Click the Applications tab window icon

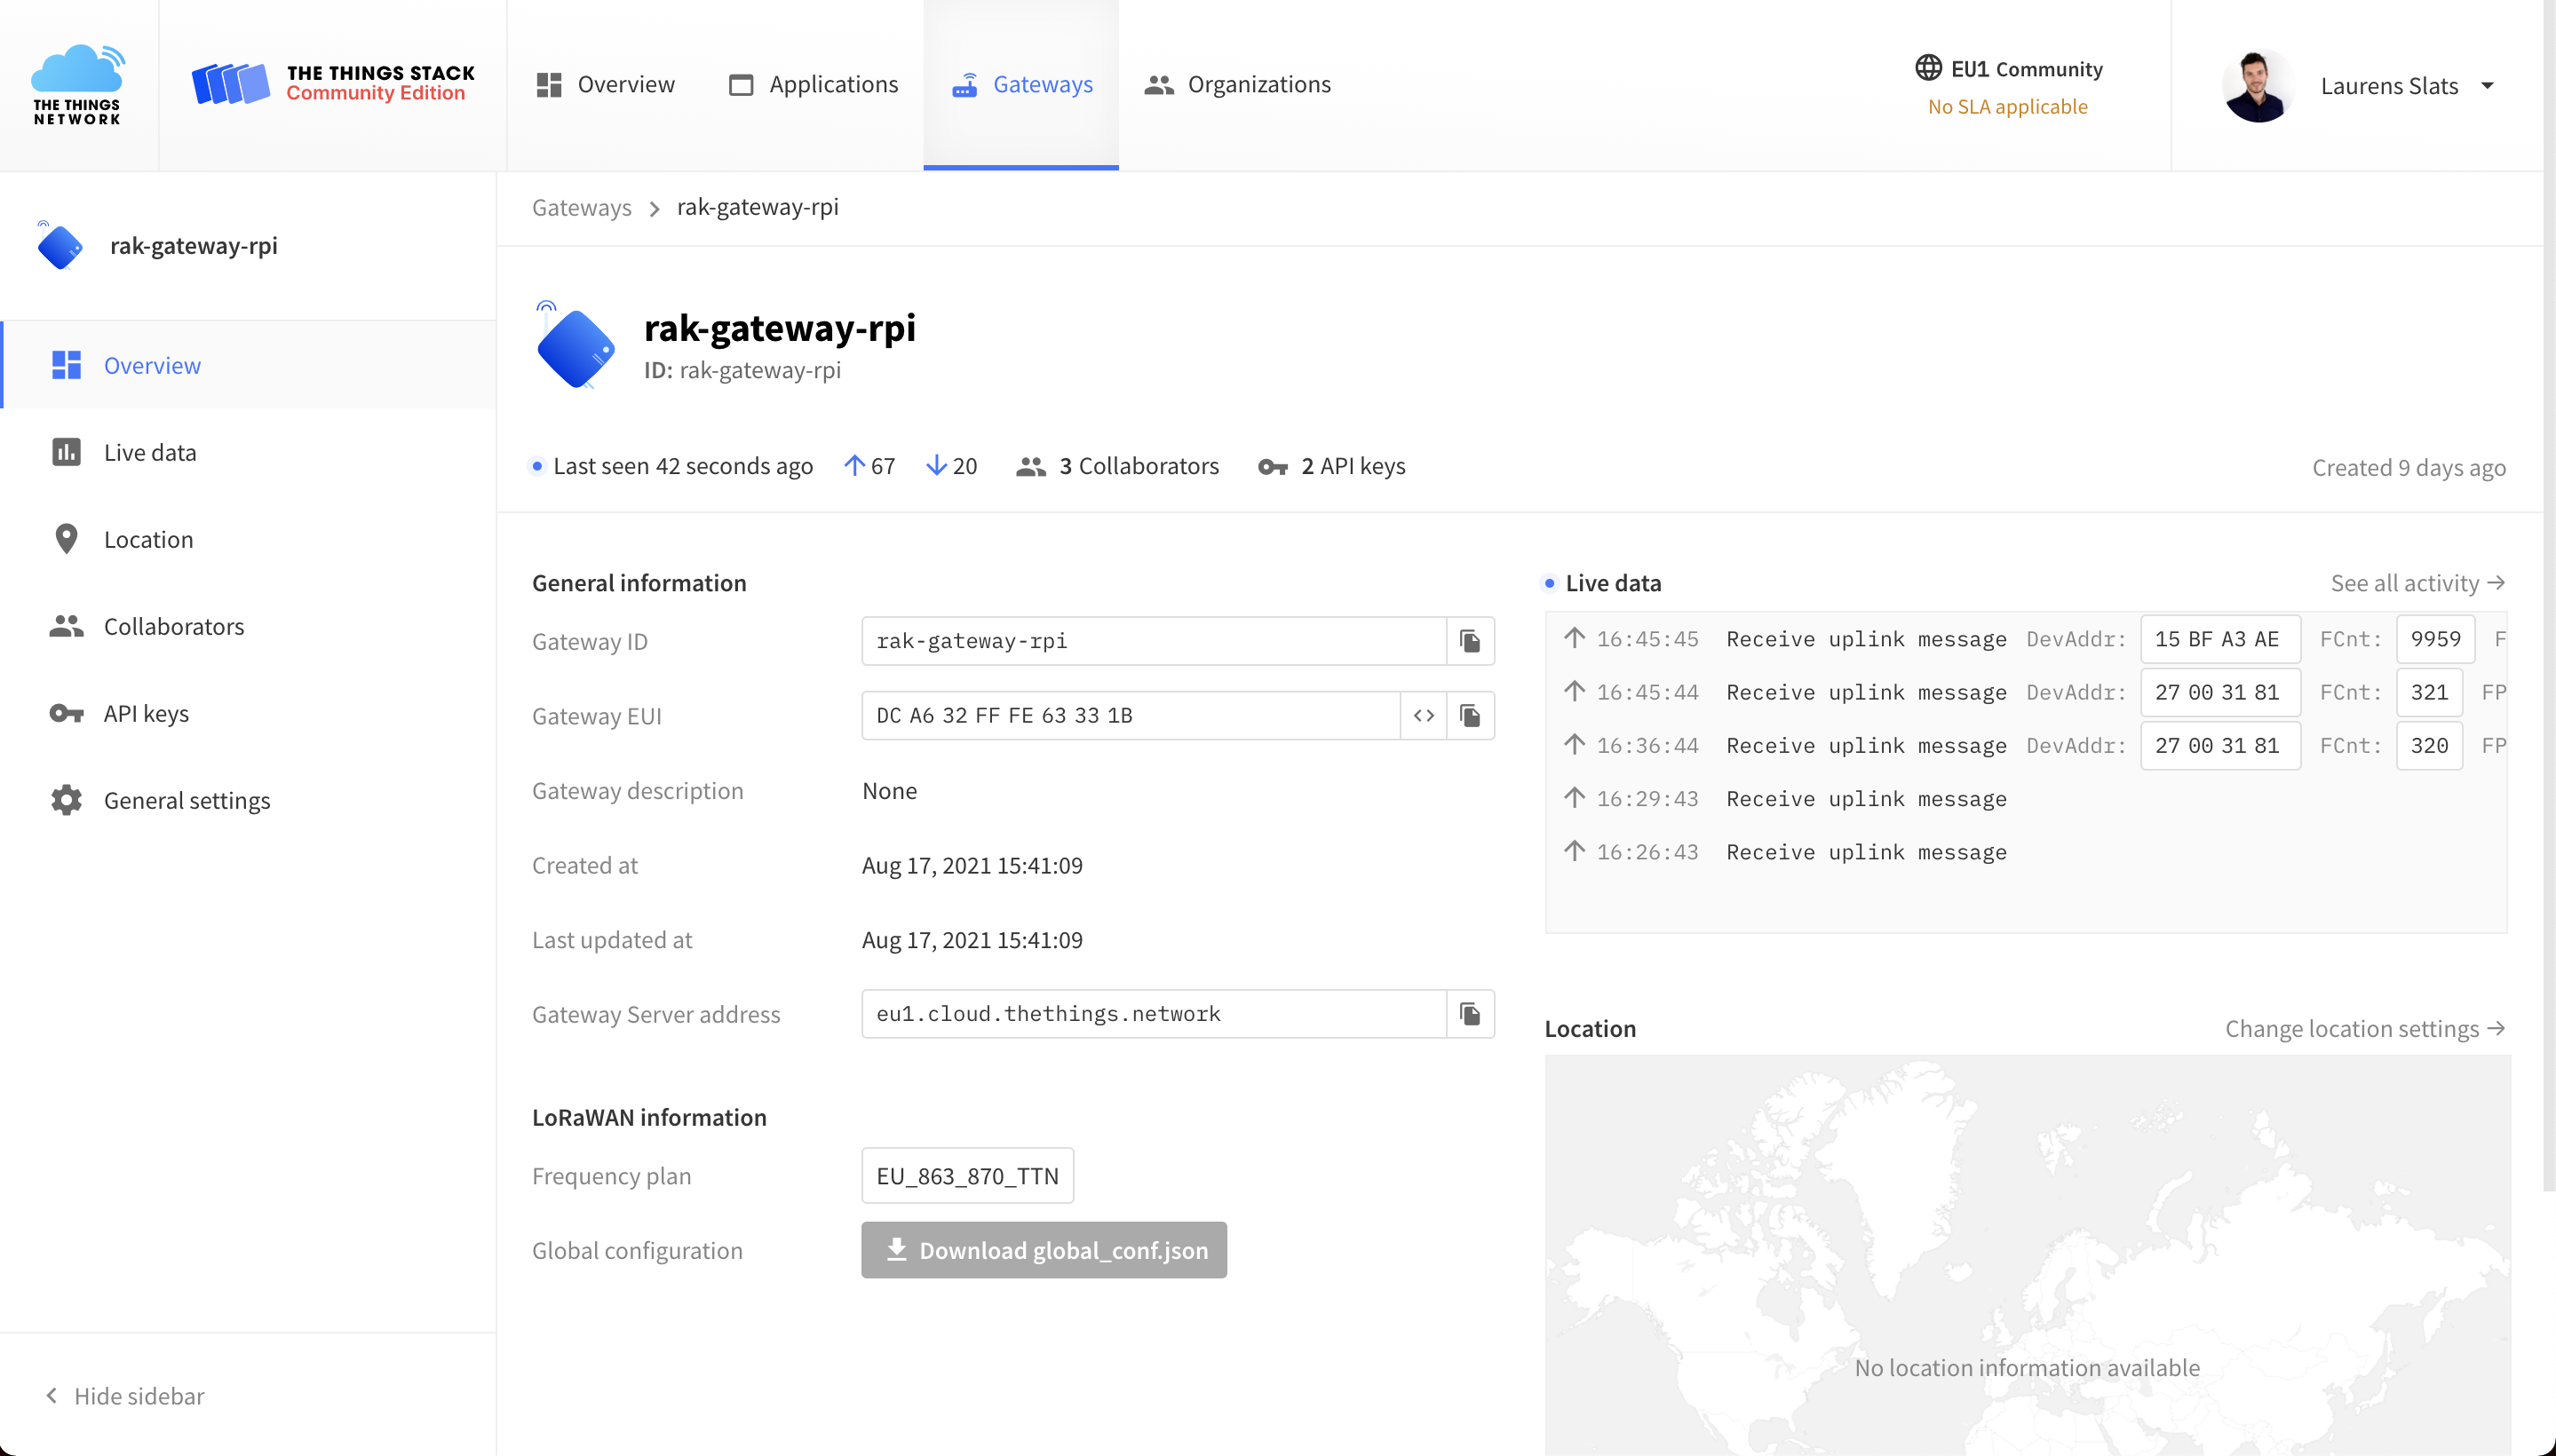741,85
